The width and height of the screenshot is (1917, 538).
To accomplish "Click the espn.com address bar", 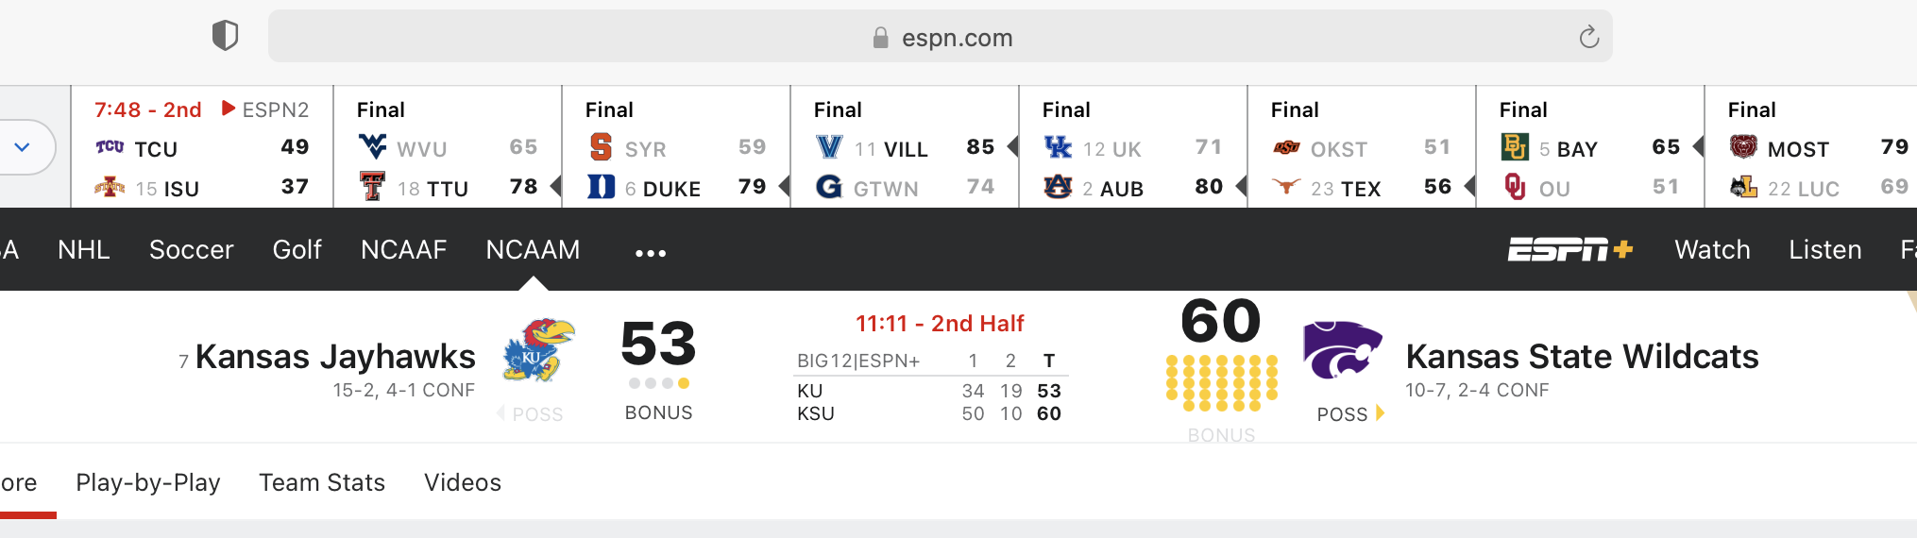I will click(x=941, y=37).
